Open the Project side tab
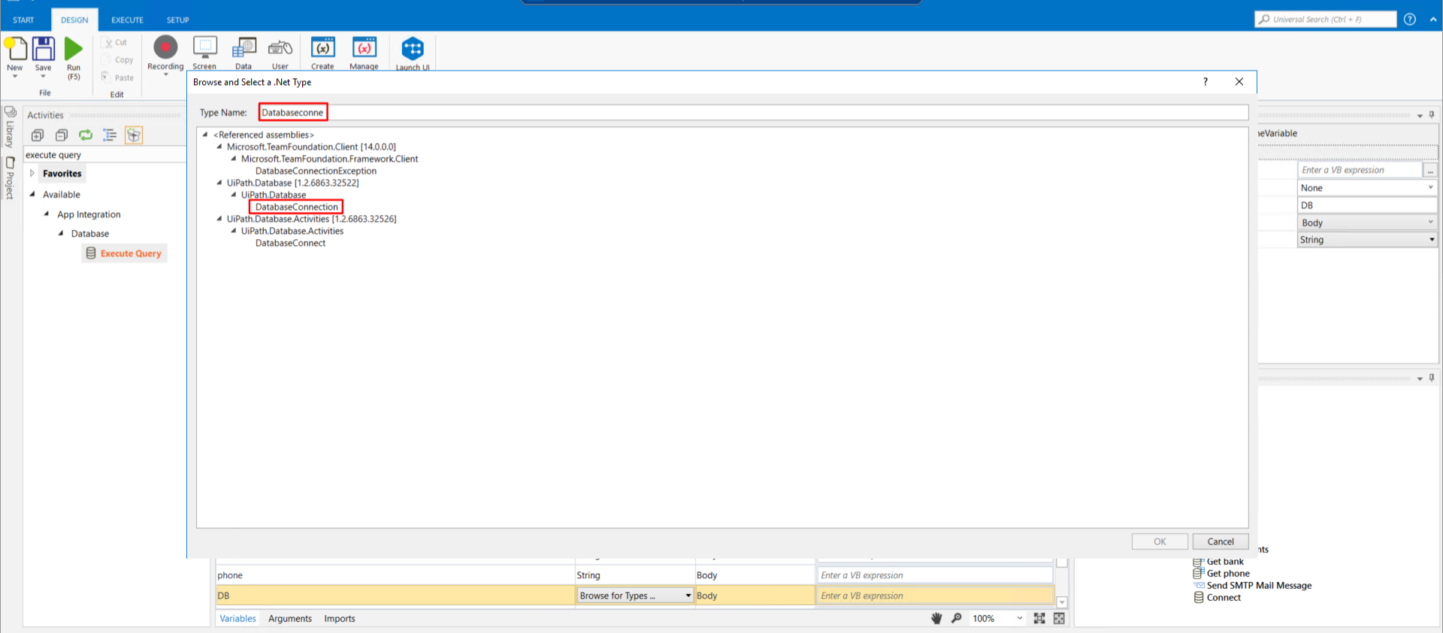 (11, 178)
